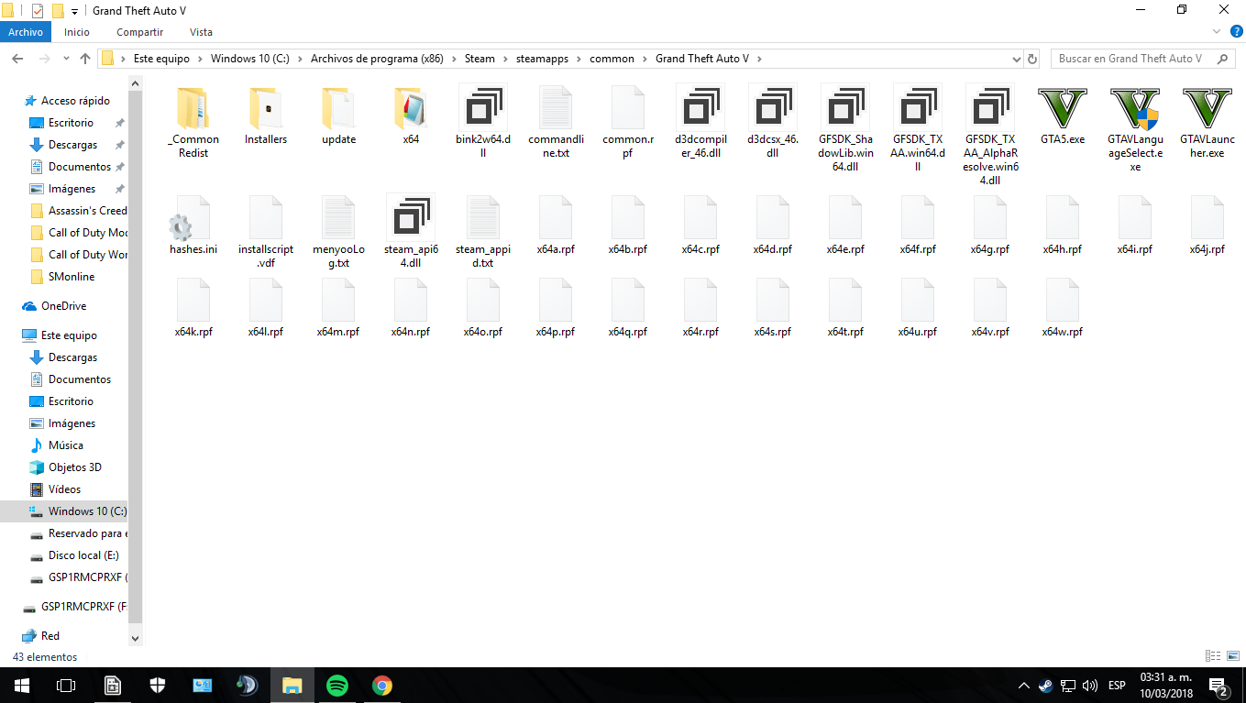The image size is (1246, 703).
Task: Open Spotify from the taskbar
Action: click(x=337, y=685)
